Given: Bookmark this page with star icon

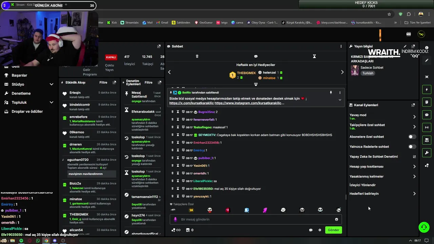Looking at the screenshot, I should (389, 14).
